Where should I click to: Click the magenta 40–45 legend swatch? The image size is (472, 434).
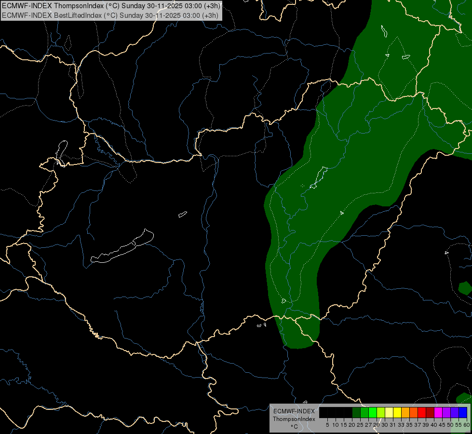click(x=438, y=412)
